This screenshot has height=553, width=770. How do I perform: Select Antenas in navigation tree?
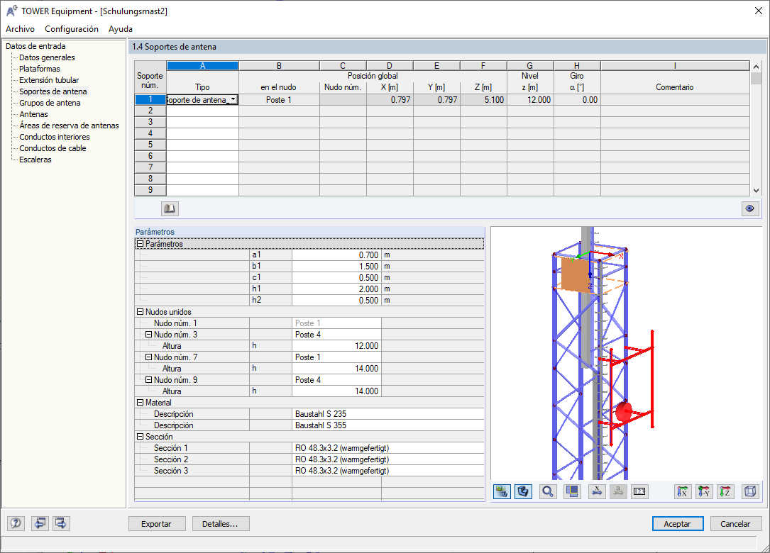[34, 114]
